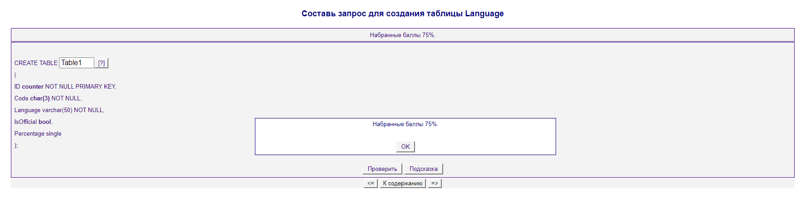Click the Code char(3) NOT NULL line
Image resolution: width=806 pixels, height=217 pixels.
pos(48,98)
